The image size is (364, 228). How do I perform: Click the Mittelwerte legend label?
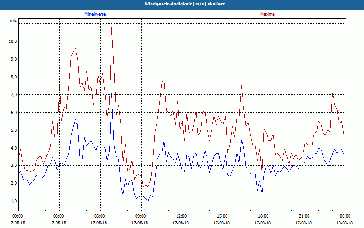95,14
